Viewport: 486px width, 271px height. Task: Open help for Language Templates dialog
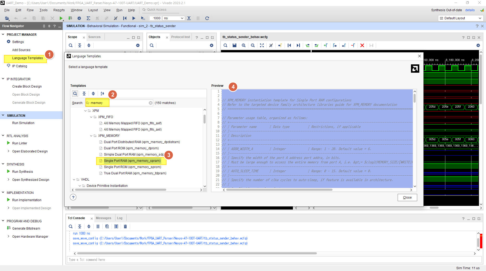[x=73, y=197]
